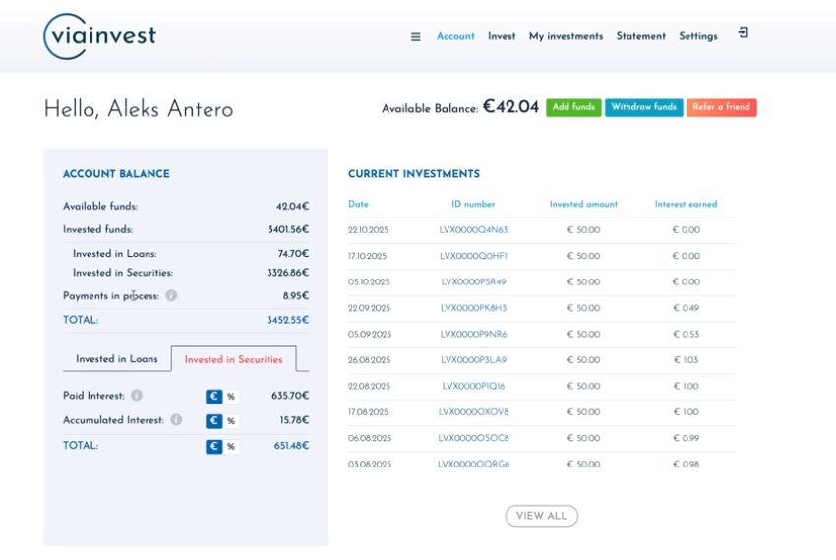Click interest earned value € 0.53
Viewport: 836px width, 560px height.
coord(687,335)
